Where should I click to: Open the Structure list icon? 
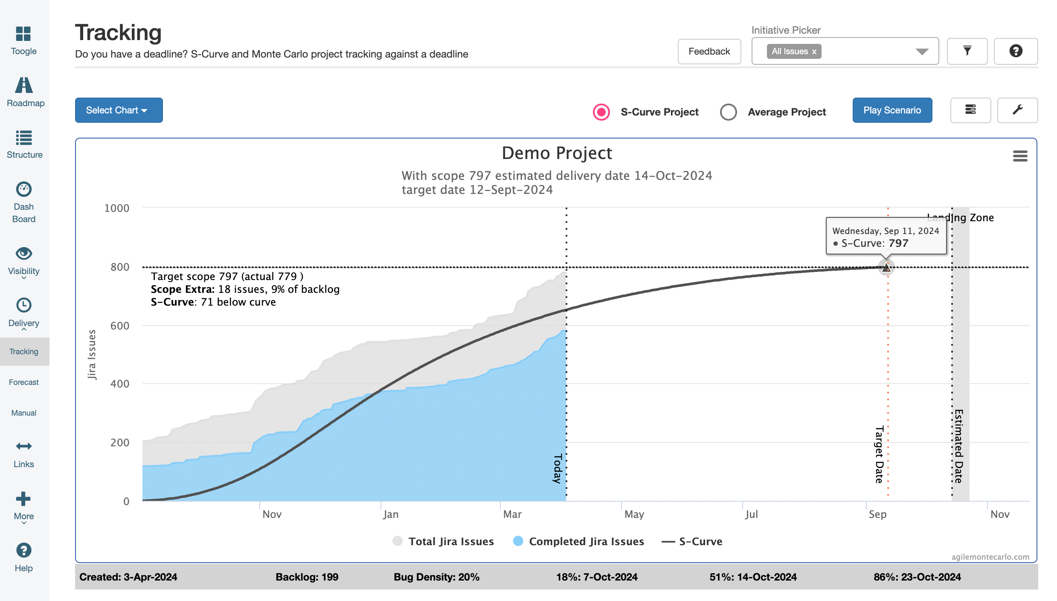click(24, 138)
